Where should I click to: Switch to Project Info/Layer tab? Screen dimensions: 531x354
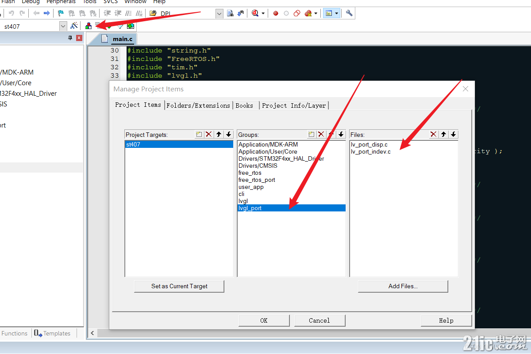pyautogui.click(x=294, y=105)
